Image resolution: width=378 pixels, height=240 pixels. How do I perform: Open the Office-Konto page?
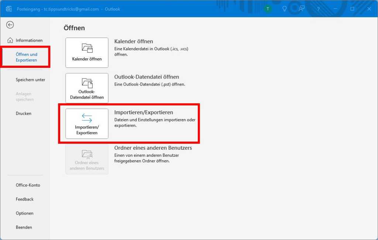tap(28, 185)
